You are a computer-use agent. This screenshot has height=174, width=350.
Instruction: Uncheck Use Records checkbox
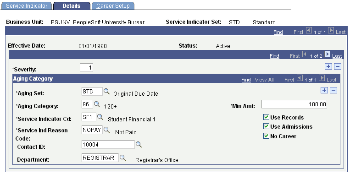pyautogui.click(x=266, y=117)
